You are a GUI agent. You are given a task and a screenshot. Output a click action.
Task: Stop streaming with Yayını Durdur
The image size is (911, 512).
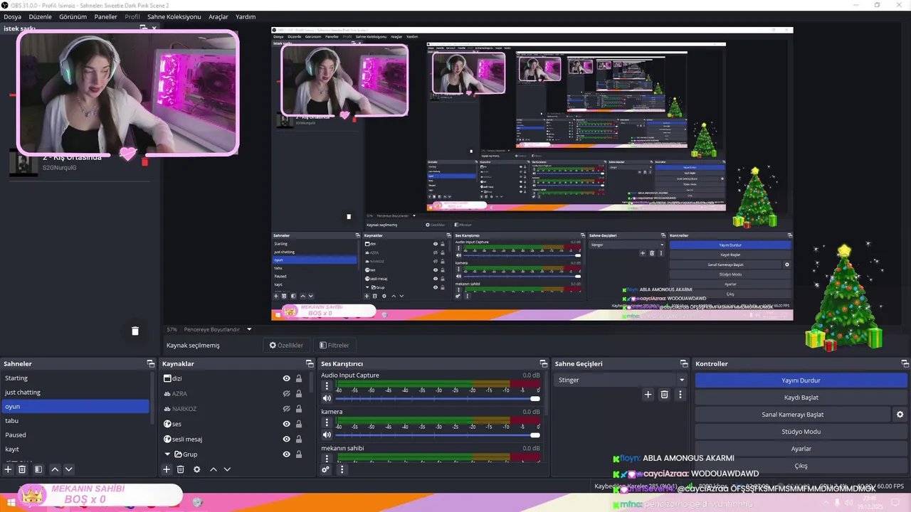tap(801, 380)
